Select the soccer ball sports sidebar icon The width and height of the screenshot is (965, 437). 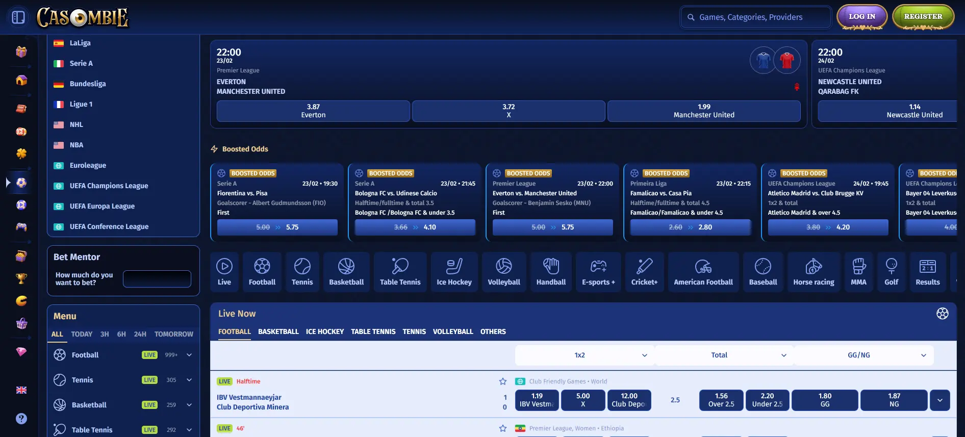click(21, 183)
